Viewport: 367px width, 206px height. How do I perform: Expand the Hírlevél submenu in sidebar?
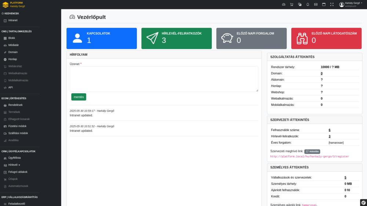coord(14,165)
